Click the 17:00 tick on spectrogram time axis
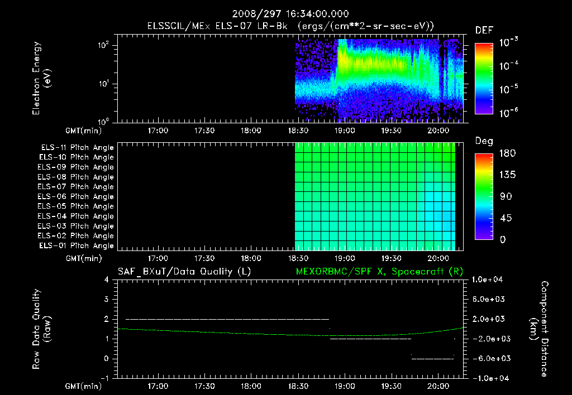 pos(158,131)
